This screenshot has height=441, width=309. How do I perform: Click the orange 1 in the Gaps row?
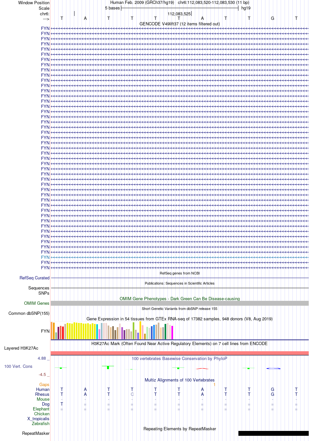coord(214,384)
